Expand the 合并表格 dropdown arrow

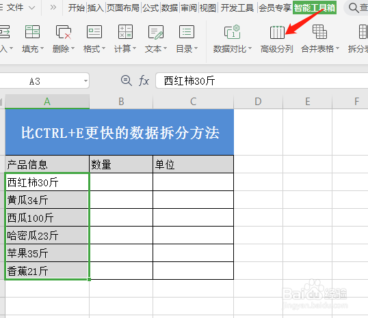(338, 48)
